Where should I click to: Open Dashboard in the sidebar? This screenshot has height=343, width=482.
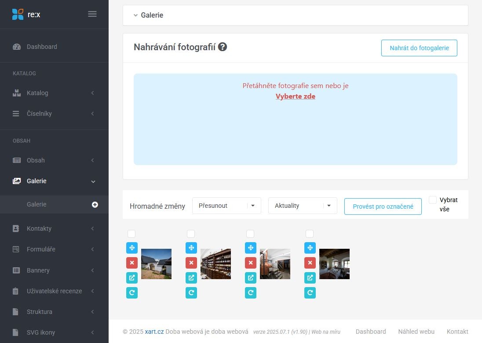42,47
